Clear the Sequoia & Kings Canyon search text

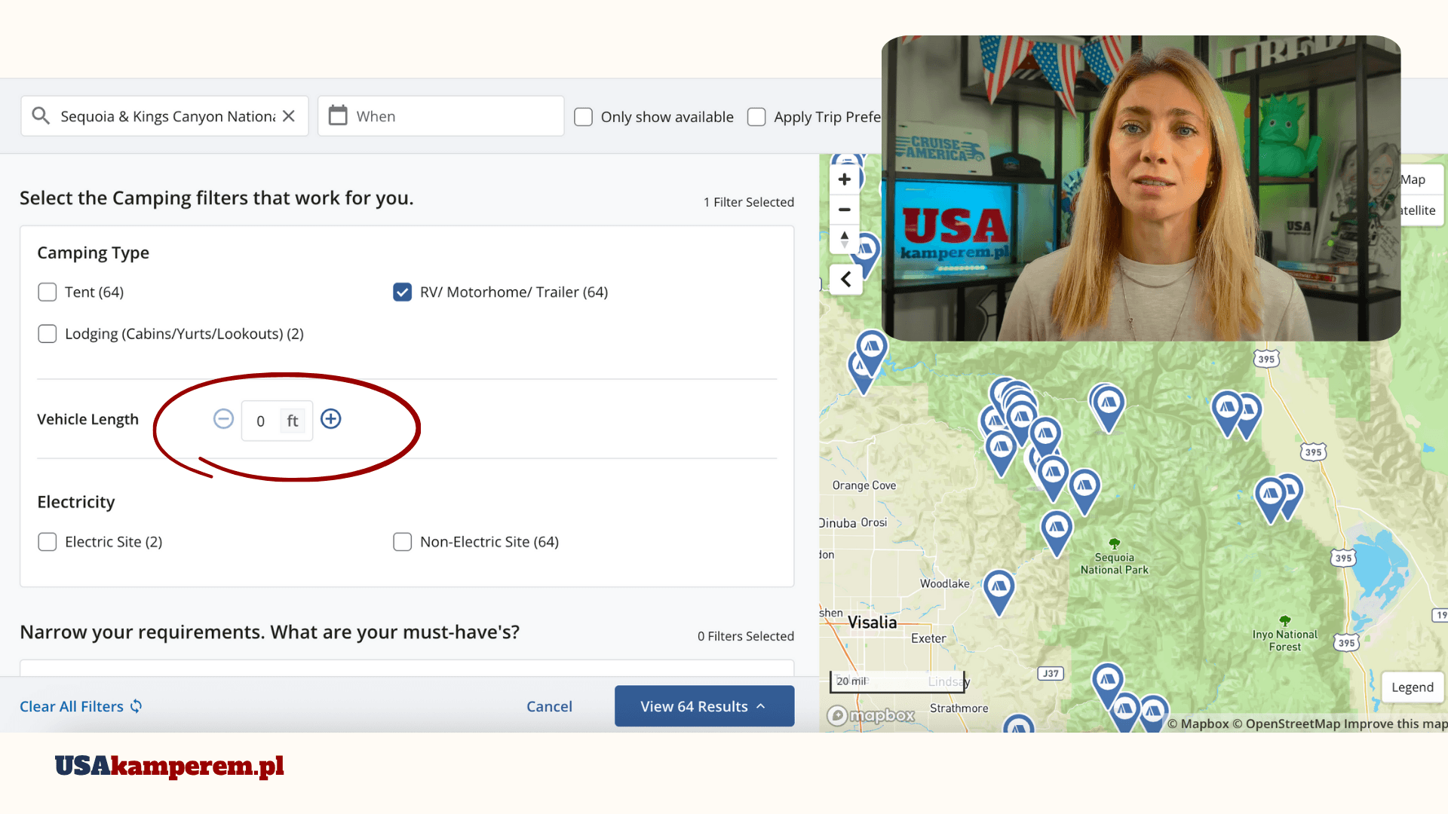point(289,116)
